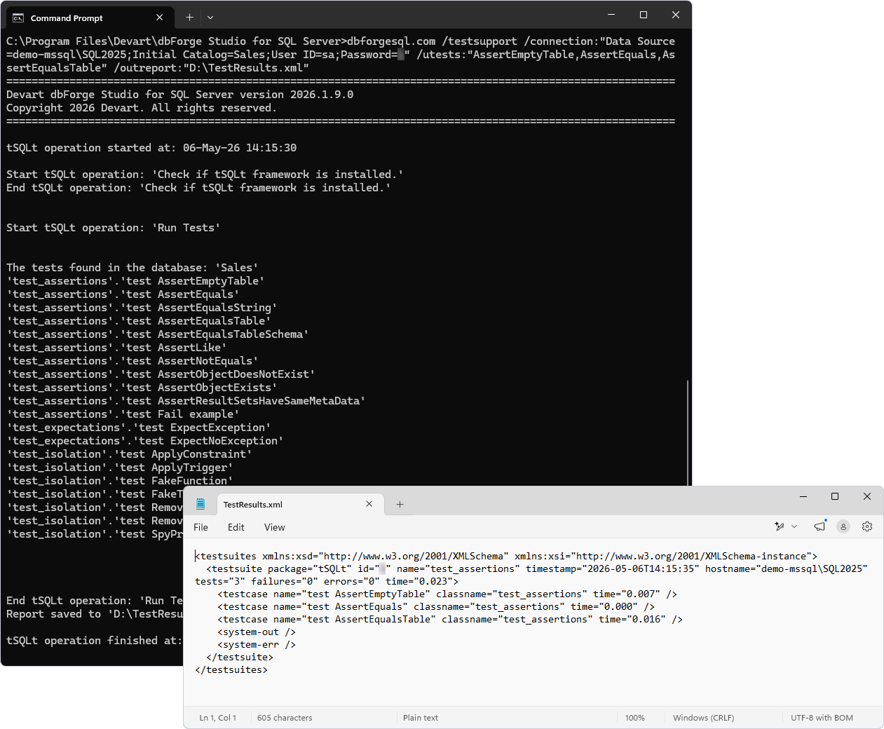Click the Devart dbForge Studio version line

pyautogui.click(x=180, y=95)
